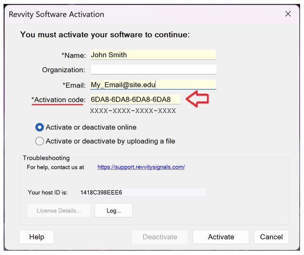Screen dimensions: 304x255
Task: Click the License Details... button
Action: (59, 210)
